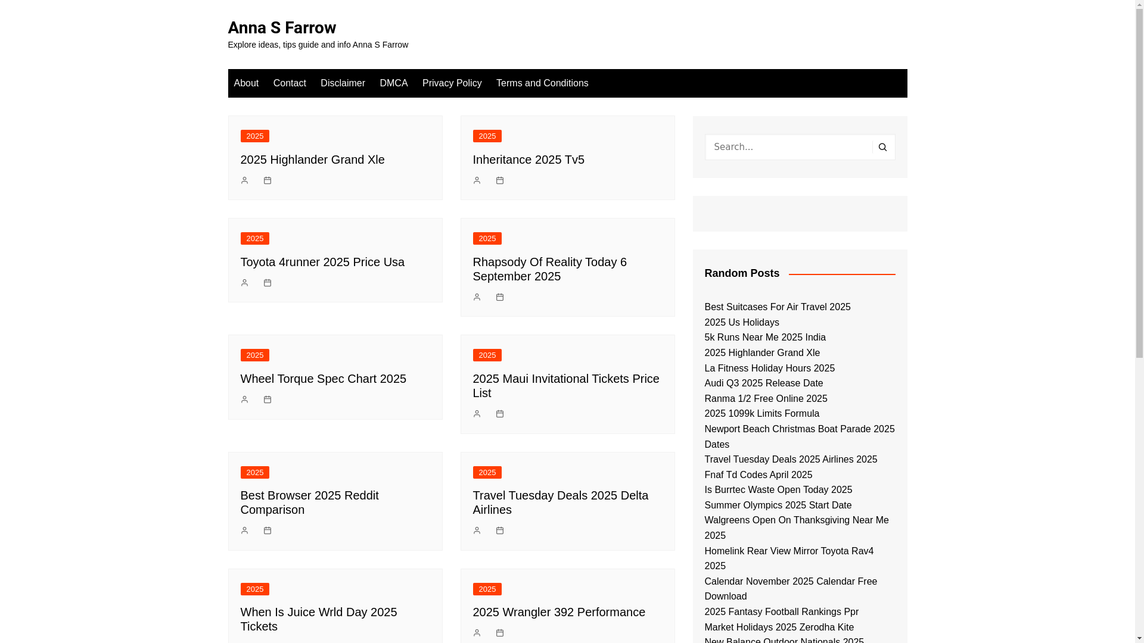Click 2025 category tag above Wrangler 392 Performance
The width and height of the screenshot is (1144, 643).
[487, 589]
